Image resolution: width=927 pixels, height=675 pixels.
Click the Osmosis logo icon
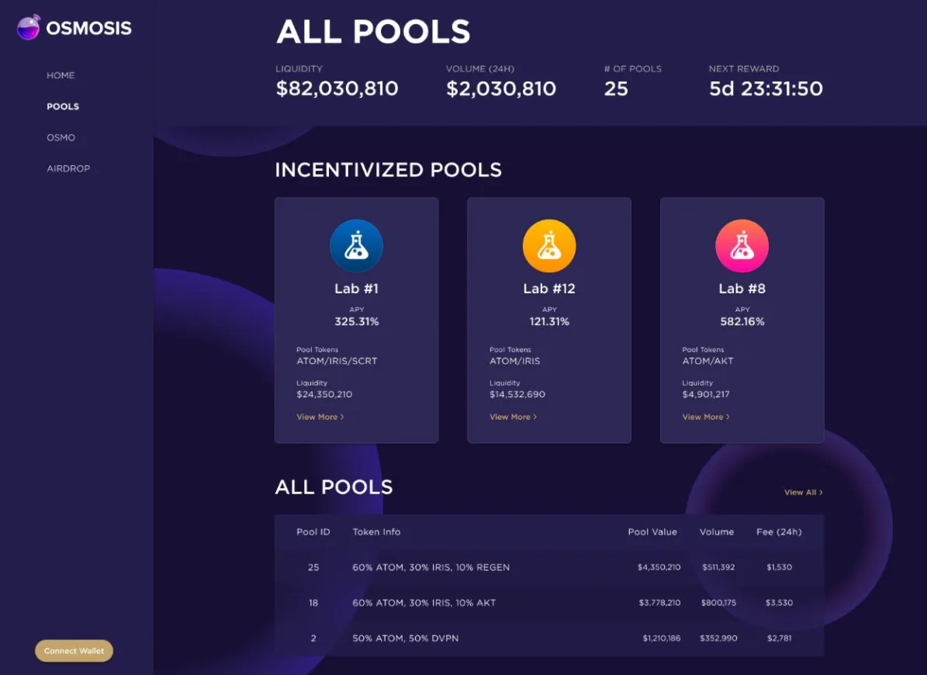[29, 28]
